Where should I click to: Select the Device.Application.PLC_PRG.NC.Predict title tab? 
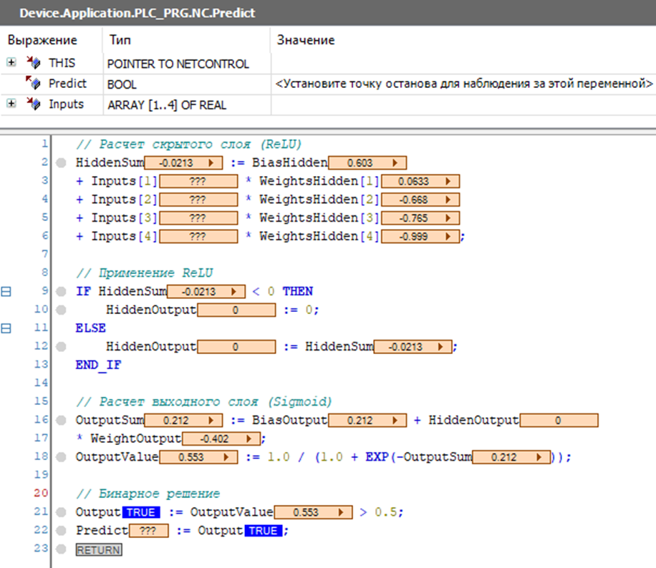[x=138, y=13]
